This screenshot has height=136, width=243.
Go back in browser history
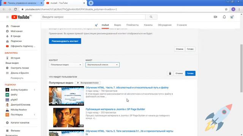point(4,9)
